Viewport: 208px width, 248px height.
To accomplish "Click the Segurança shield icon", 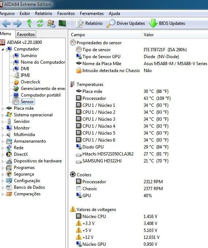I will point(9,174).
